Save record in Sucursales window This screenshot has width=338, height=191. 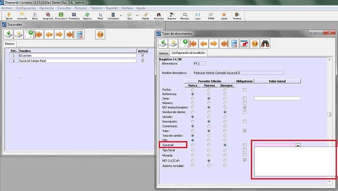[x=9, y=34]
